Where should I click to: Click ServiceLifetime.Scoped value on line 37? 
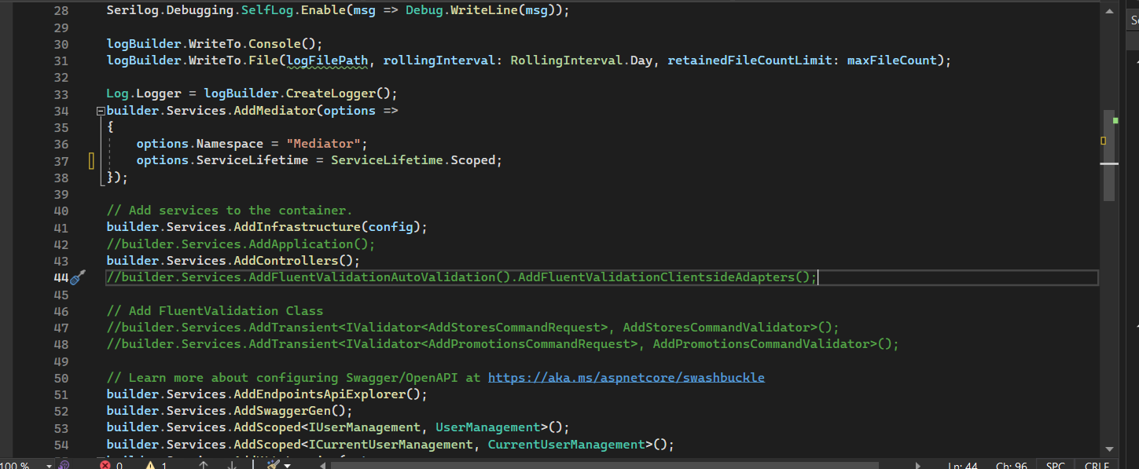click(x=413, y=160)
